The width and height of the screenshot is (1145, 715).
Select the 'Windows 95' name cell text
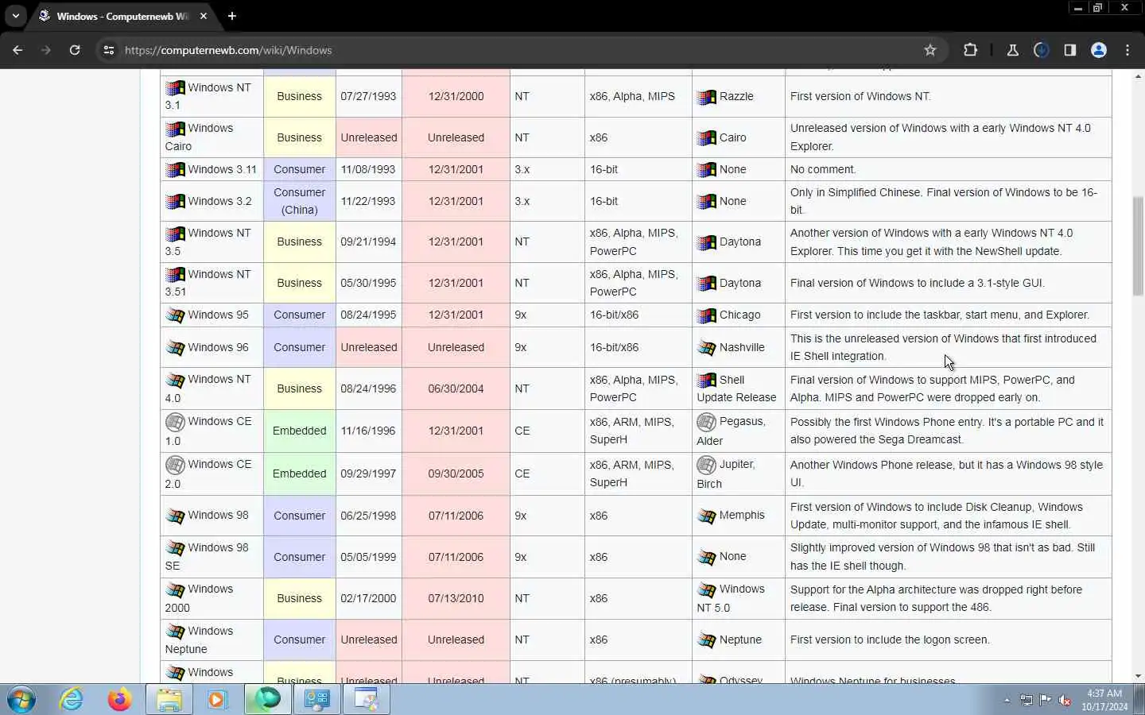pyautogui.click(x=219, y=315)
